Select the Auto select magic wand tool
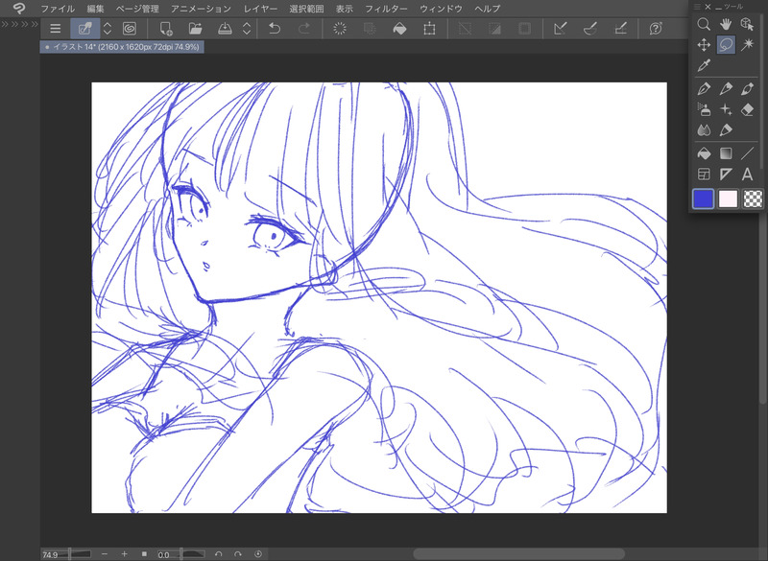The image size is (768, 561). 747,45
